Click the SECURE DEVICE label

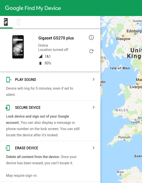(28, 108)
